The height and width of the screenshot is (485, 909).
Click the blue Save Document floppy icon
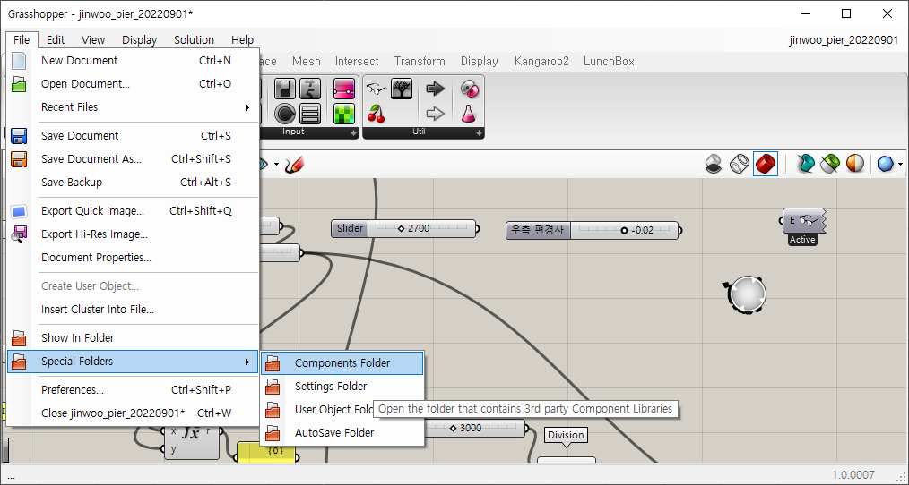point(19,136)
